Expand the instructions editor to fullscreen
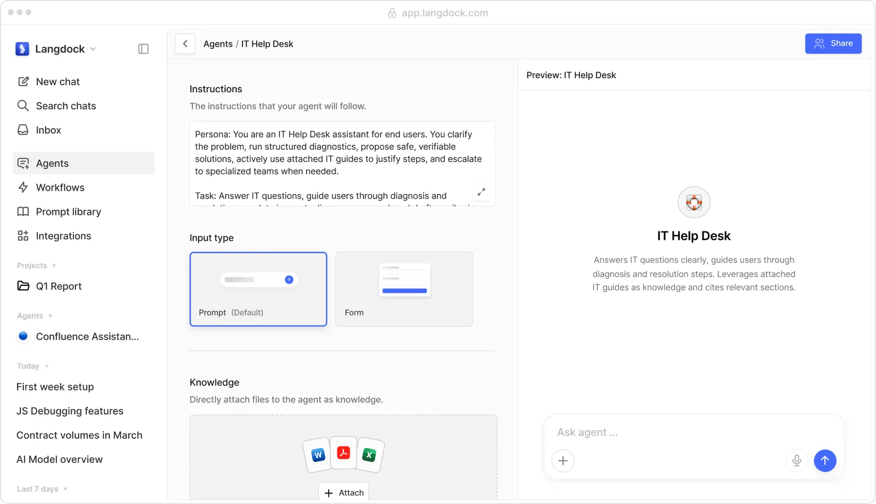The image size is (876, 504). 481,192
